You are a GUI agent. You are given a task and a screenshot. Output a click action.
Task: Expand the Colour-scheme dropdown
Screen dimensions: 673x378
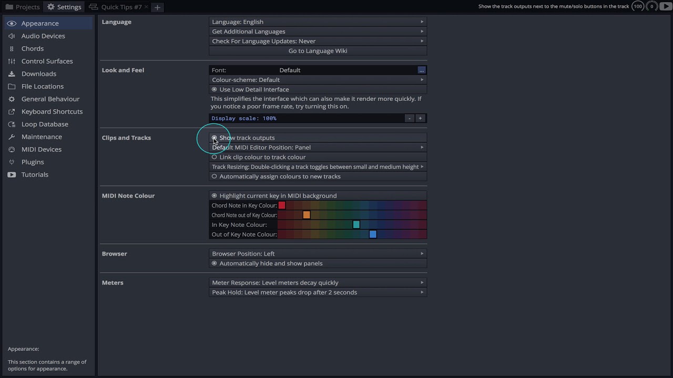point(318,80)
